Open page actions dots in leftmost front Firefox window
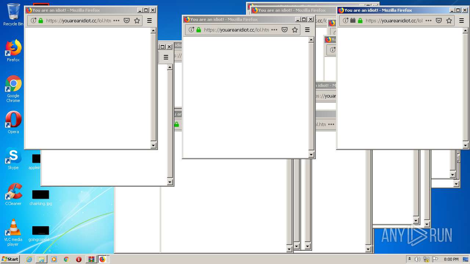The width and height of the screenshot is (470, 264). [x=116, y=21]
